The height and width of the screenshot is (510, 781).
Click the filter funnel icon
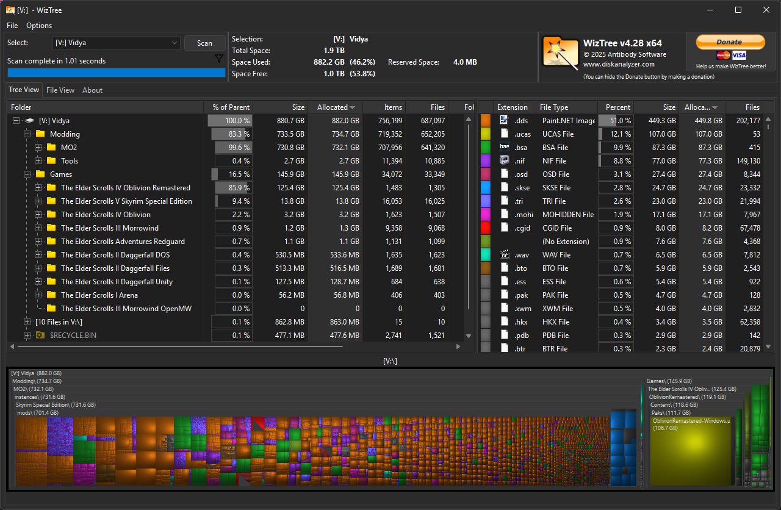tap(219, 59)
